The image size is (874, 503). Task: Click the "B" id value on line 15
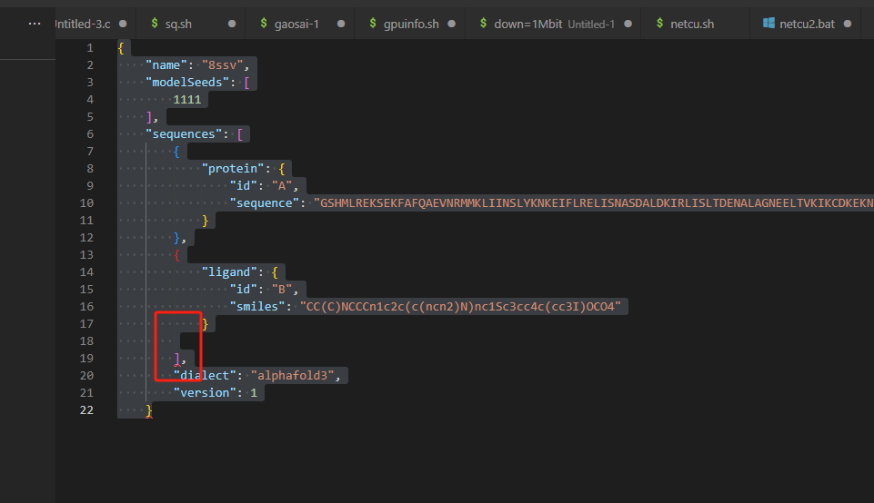[282, 290]
